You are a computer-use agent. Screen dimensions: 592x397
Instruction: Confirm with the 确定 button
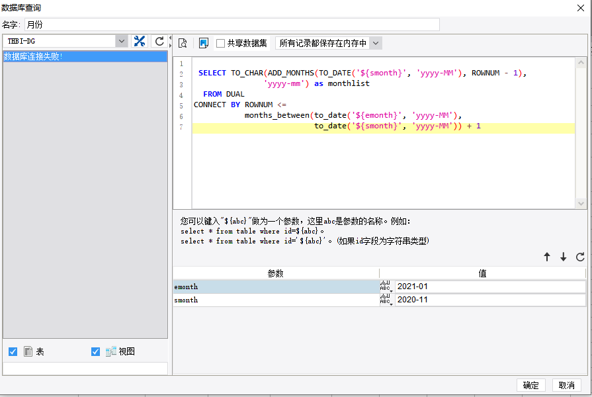(x=530, y=385)
